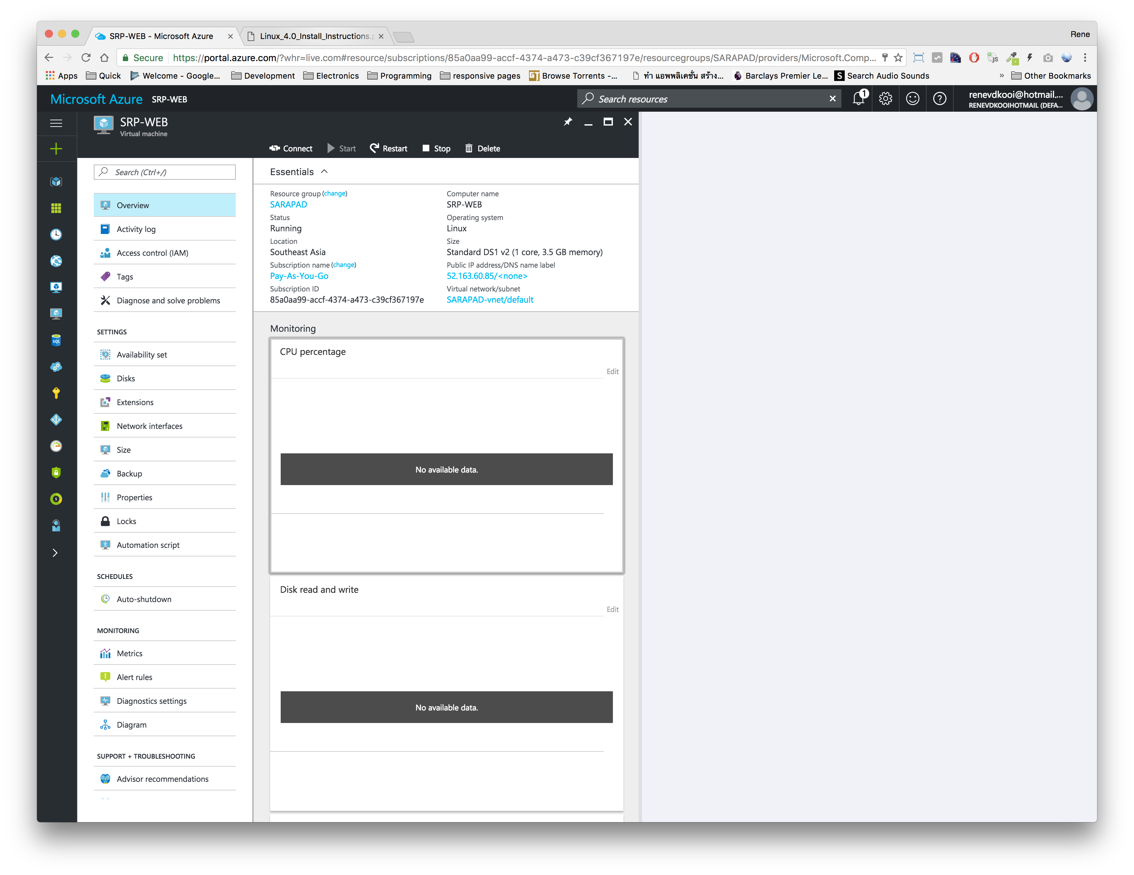Expand the Chrome bookmarks overflow chevron

tap(1002, 76)
